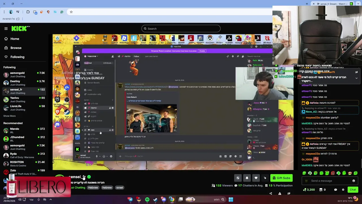Open the chat shop icon
This screenshot has height=204, width=362.
pos(321,190)
